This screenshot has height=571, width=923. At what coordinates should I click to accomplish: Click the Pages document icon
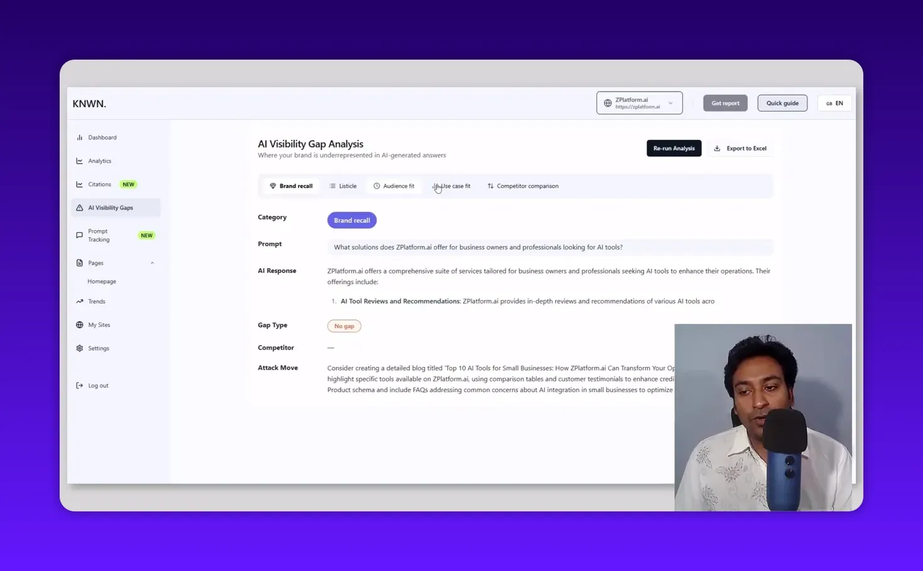(x=80, y=262)
